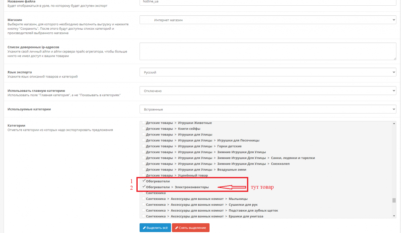Uncheck the Обогреватели category
The width and height of the screenshot is (401, 233).
click(144, 181)
